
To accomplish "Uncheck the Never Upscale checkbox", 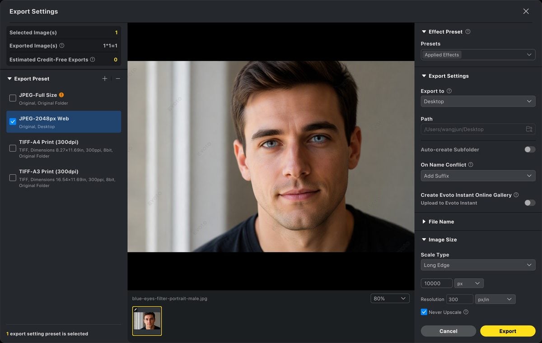I will (424, 312).
